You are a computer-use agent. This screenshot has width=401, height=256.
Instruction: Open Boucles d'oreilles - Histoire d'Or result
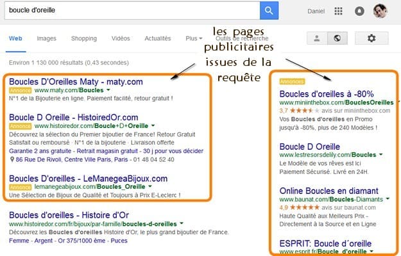(69, 215)
